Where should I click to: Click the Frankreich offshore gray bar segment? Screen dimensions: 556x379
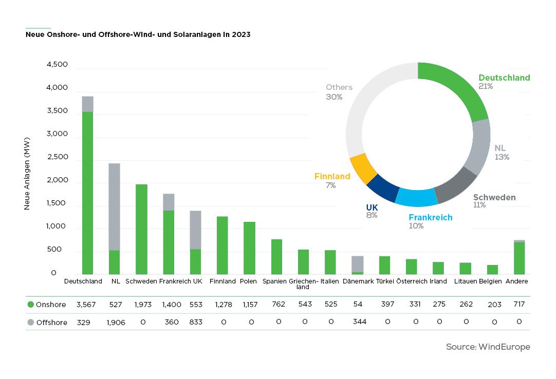pos(169,202)
